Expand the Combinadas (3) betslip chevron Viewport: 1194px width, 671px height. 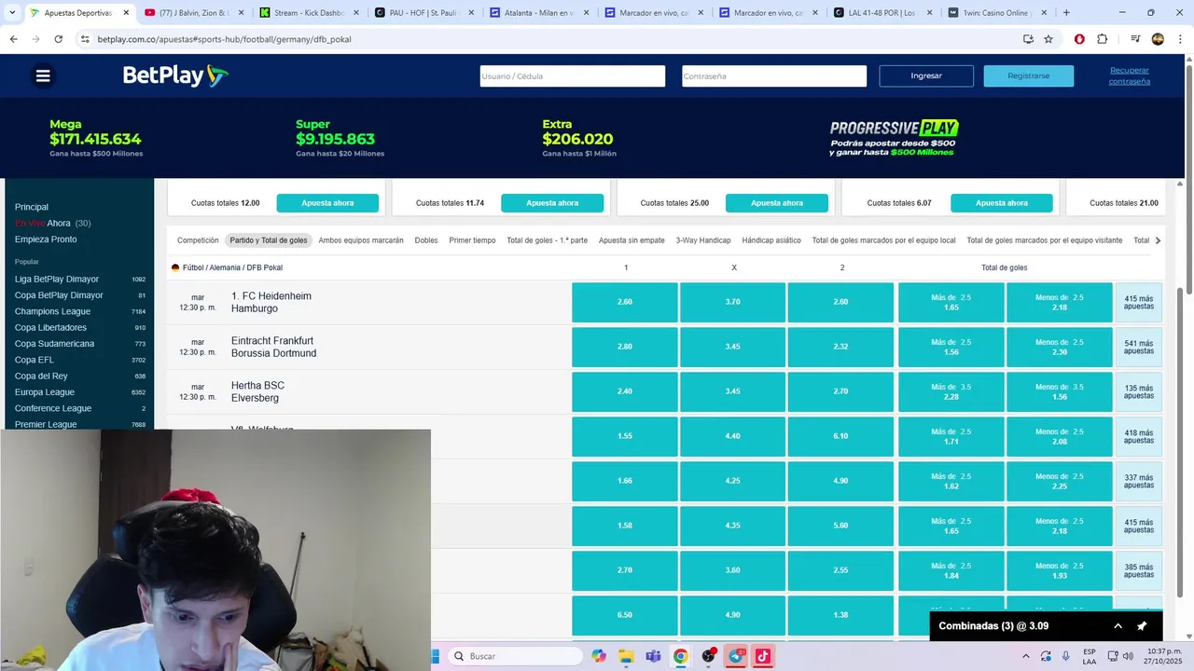pos(1118,626)
